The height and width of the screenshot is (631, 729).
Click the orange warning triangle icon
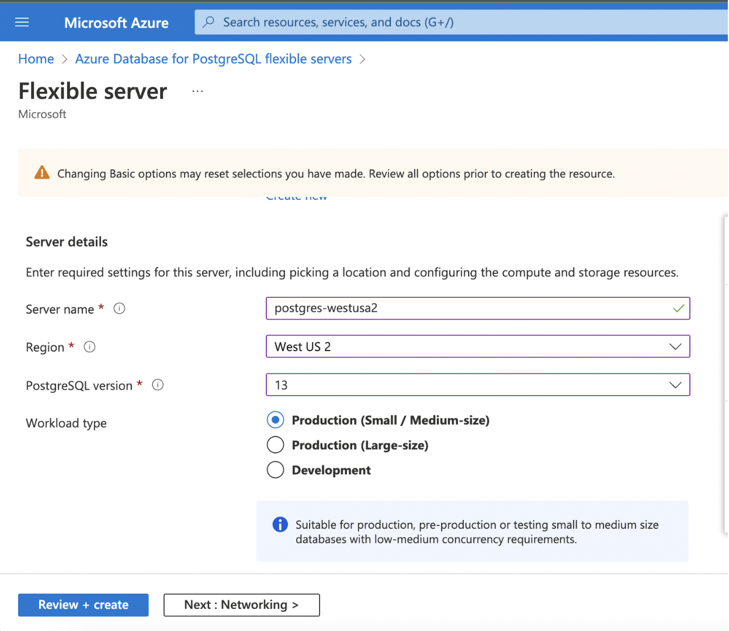point(42,172)
